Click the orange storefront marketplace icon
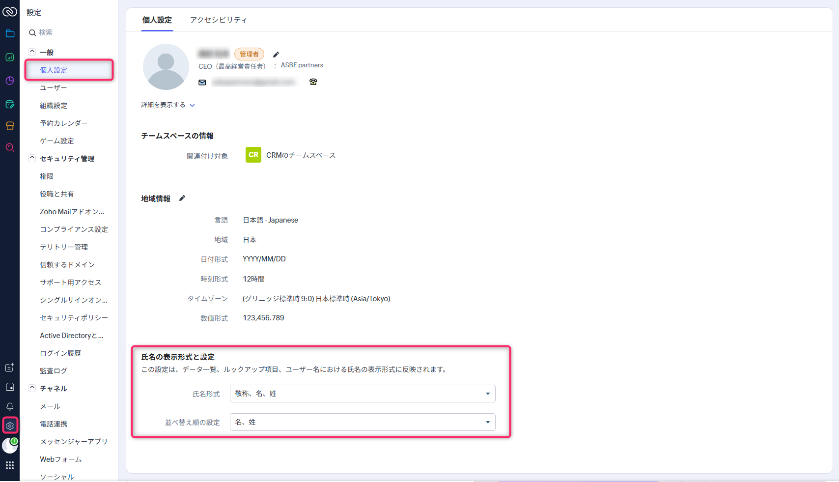This screenshot has width=839, height=482. (10, 126)
